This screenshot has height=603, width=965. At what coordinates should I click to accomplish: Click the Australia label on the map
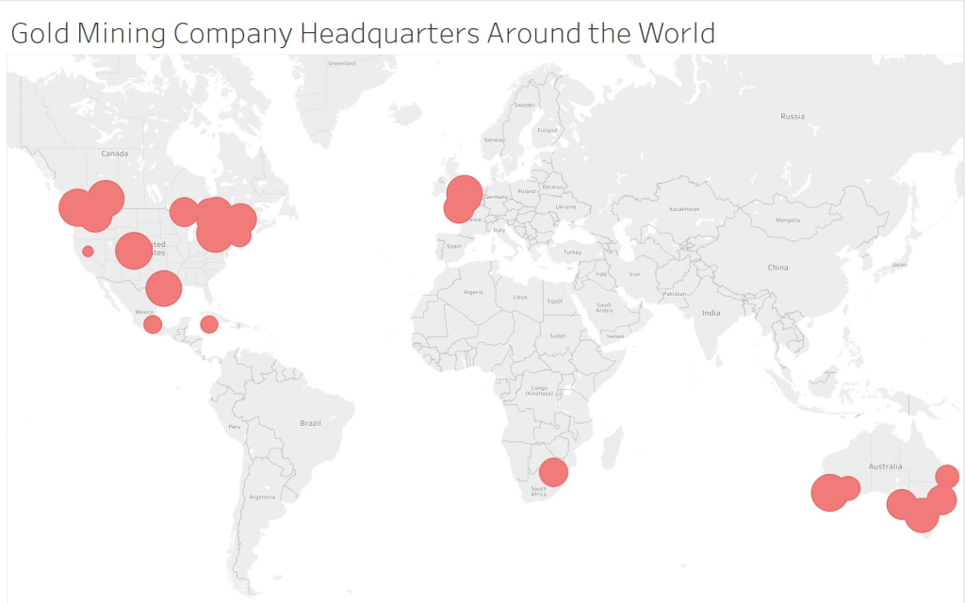pyautogui.click(x=887, y=464)
